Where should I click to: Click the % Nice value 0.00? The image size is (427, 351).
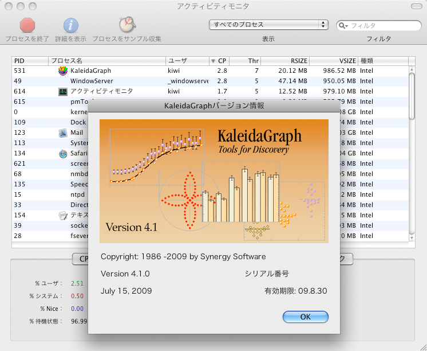77,309
